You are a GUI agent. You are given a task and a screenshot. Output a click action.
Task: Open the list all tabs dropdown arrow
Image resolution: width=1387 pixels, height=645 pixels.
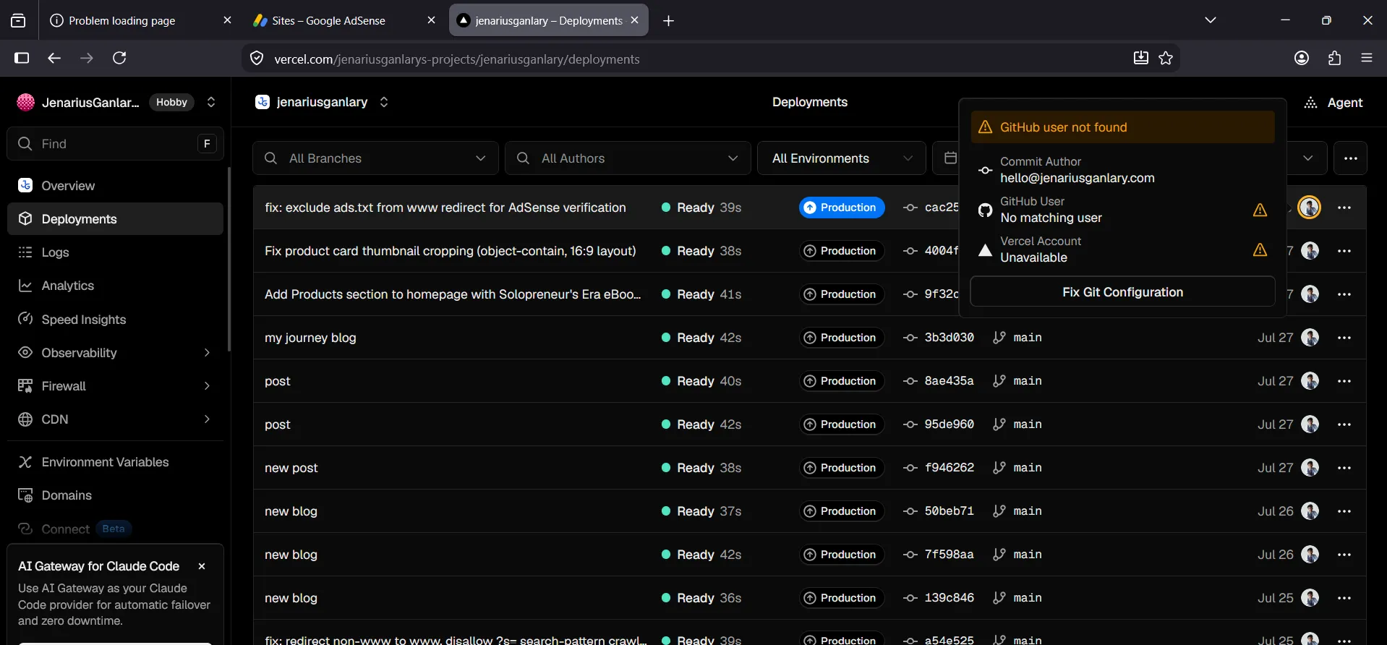pyautogui.click(x=1211, y=20)
